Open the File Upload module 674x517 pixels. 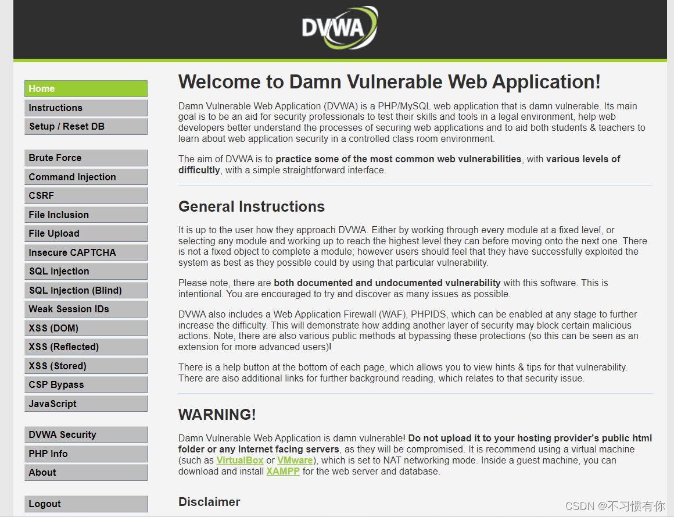click(x=86, y=234)
